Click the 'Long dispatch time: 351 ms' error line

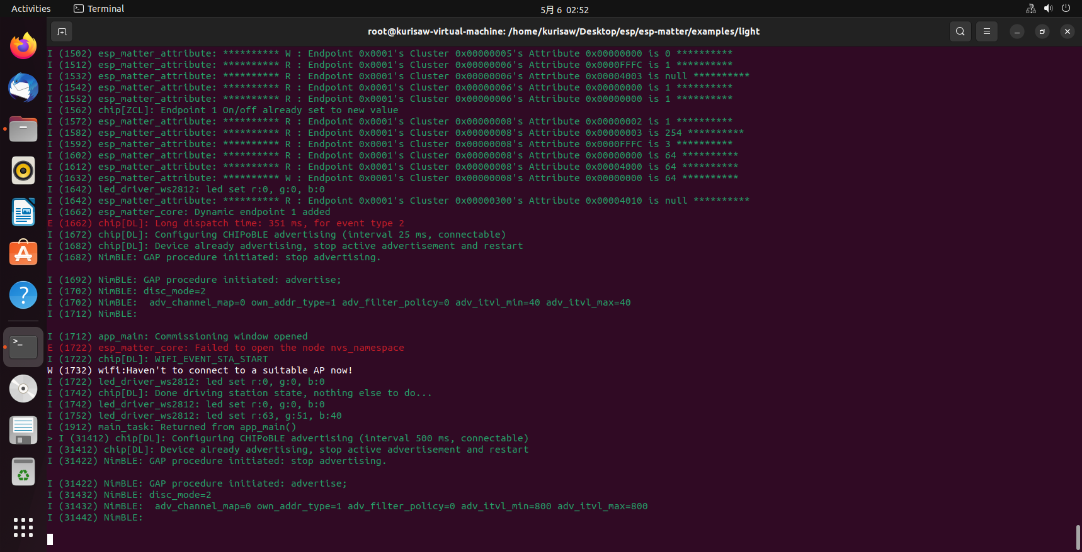click(225, 223)
